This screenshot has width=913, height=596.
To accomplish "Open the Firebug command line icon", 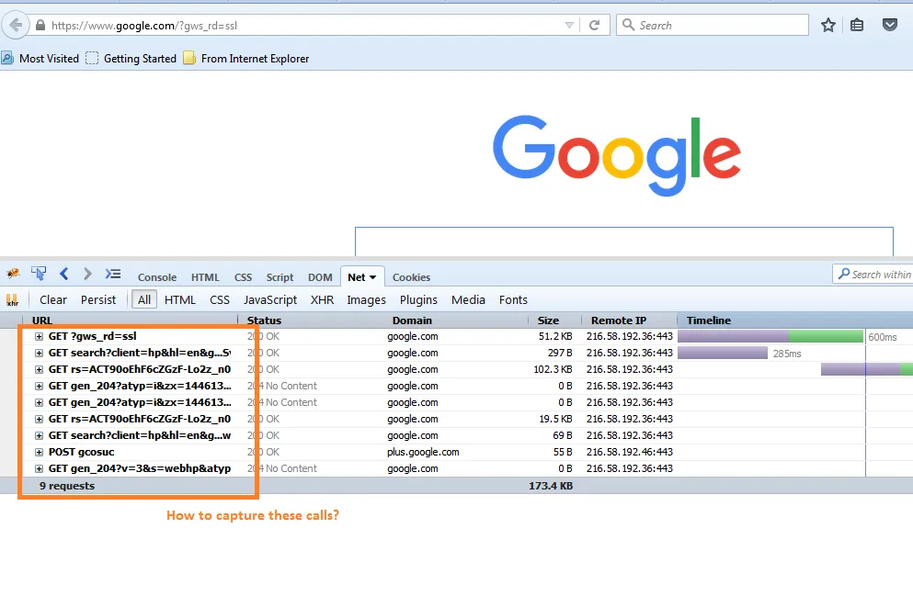I will click(113, 274).
